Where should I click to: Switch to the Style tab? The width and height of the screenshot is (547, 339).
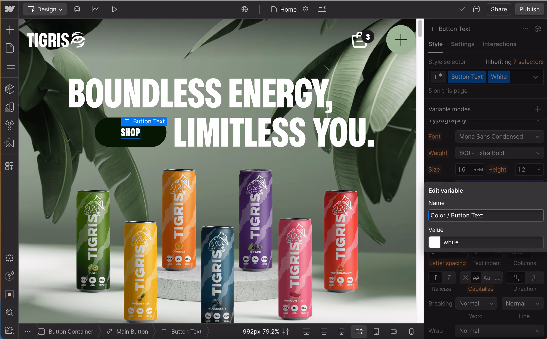[x=435, y=44]
